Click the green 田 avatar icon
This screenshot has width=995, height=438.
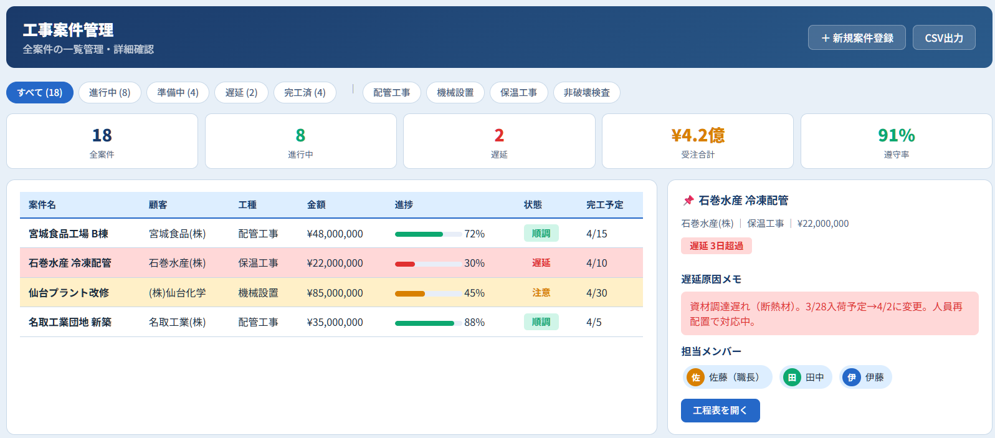point(792,378)
